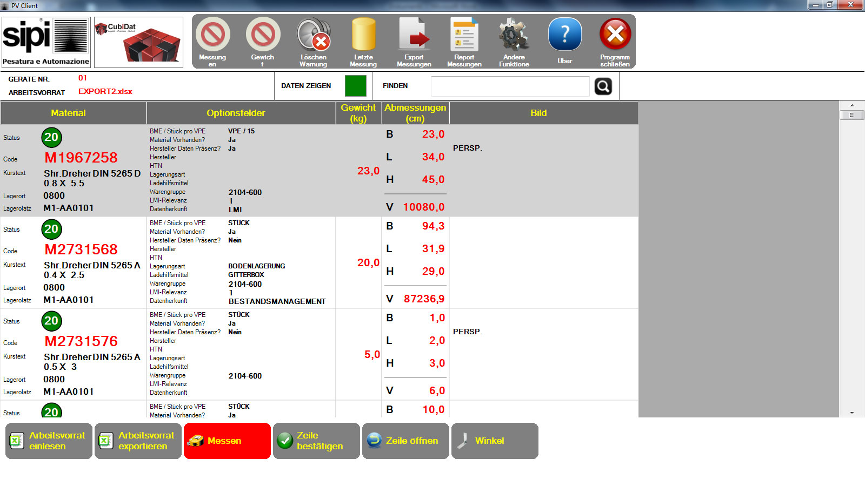This screenshot has width=865, height=486.
Task: Click Programm schließen red X icon
Action: coord(615,35)
